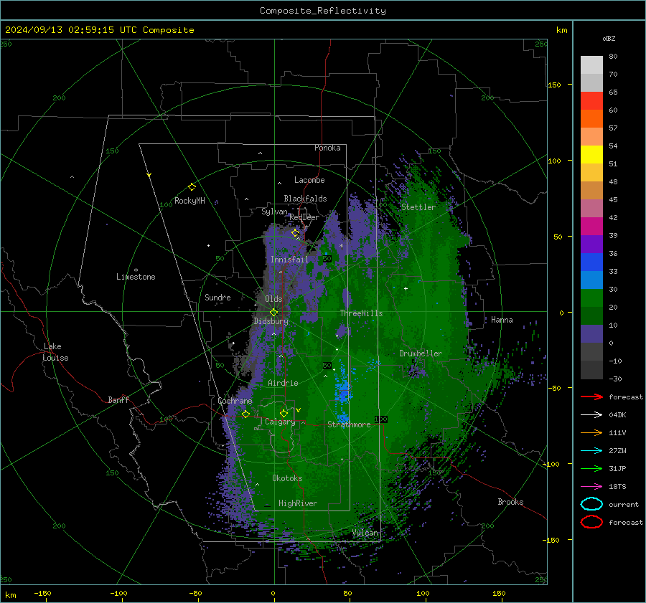Click the white 04DK arrow legend icon

coord(591,415)
